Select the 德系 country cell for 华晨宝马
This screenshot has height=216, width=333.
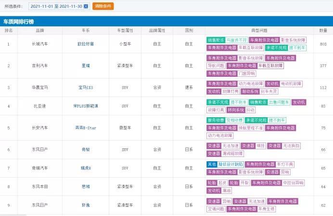tap(189, 87)
